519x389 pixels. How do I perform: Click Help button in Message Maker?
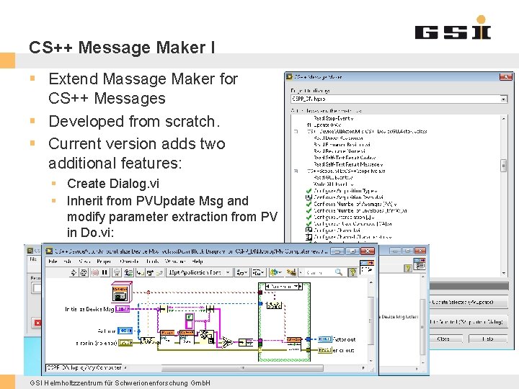click(487, 339)
